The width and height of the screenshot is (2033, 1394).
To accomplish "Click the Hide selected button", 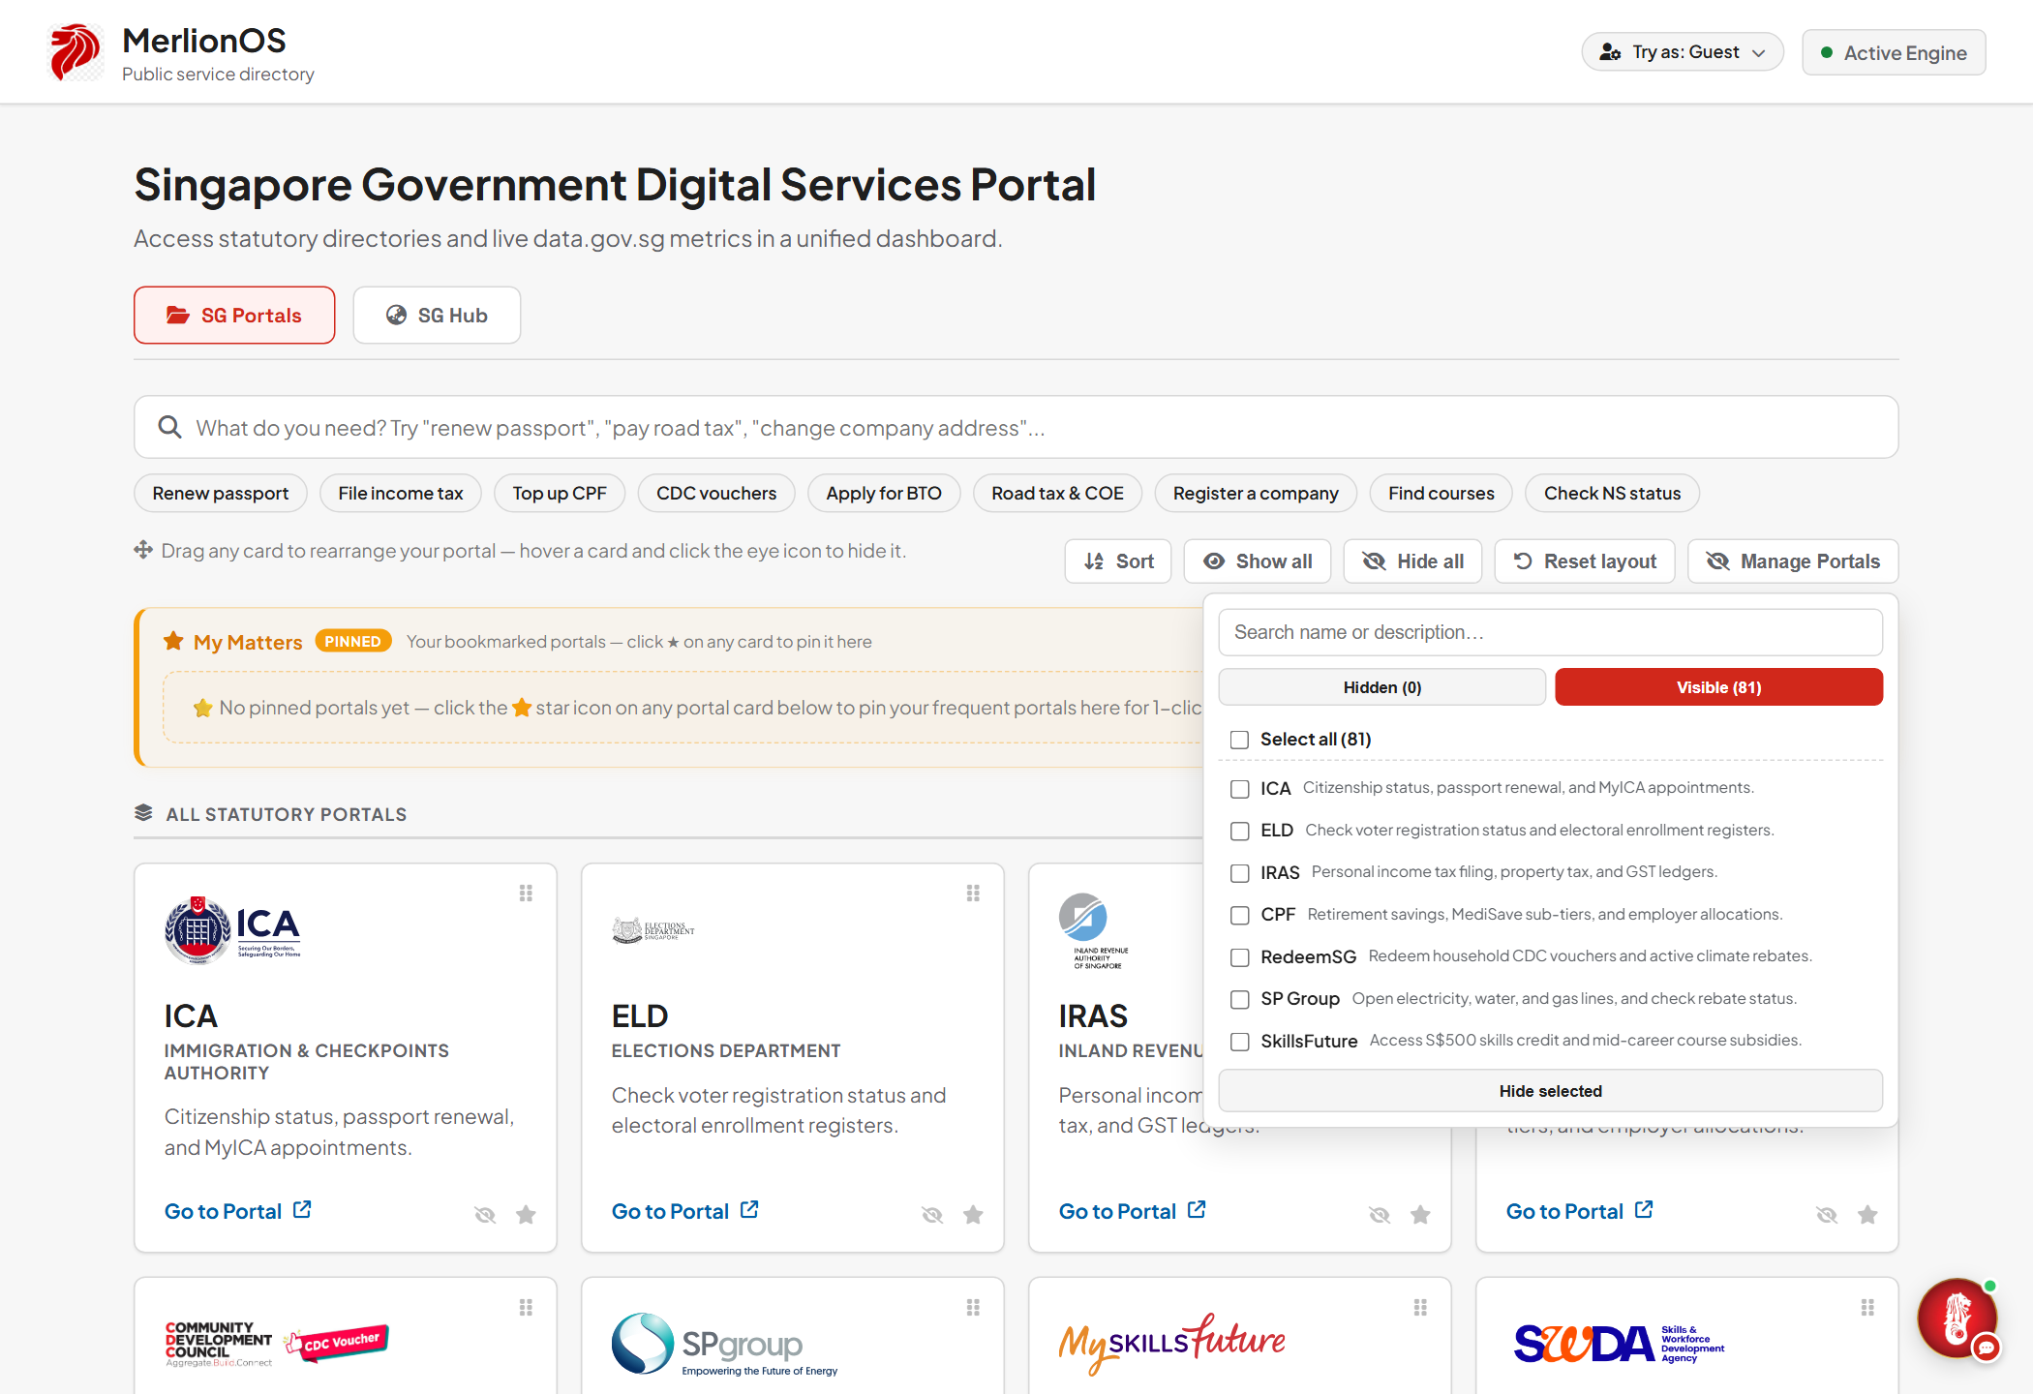I will (1551, 1091).
